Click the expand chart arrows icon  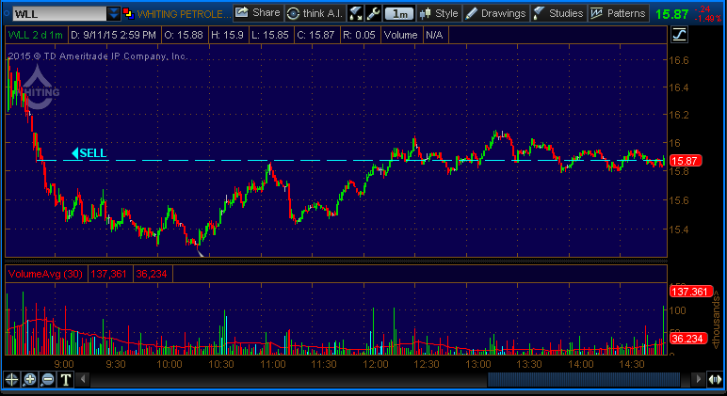click(356, 13)
